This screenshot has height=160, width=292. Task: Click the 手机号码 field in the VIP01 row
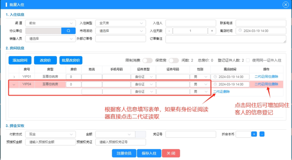116,77
